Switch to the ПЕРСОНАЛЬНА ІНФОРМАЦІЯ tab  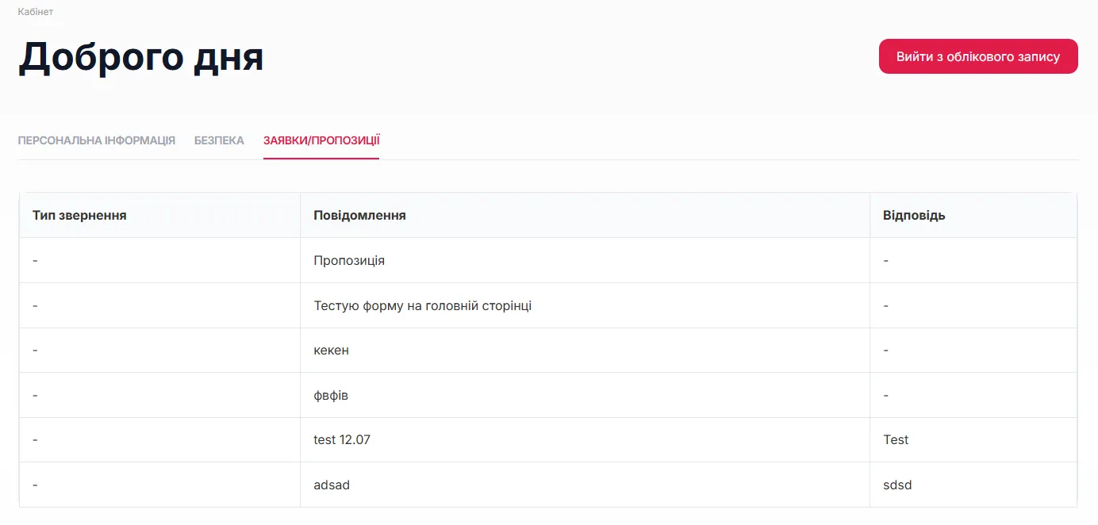97,140
